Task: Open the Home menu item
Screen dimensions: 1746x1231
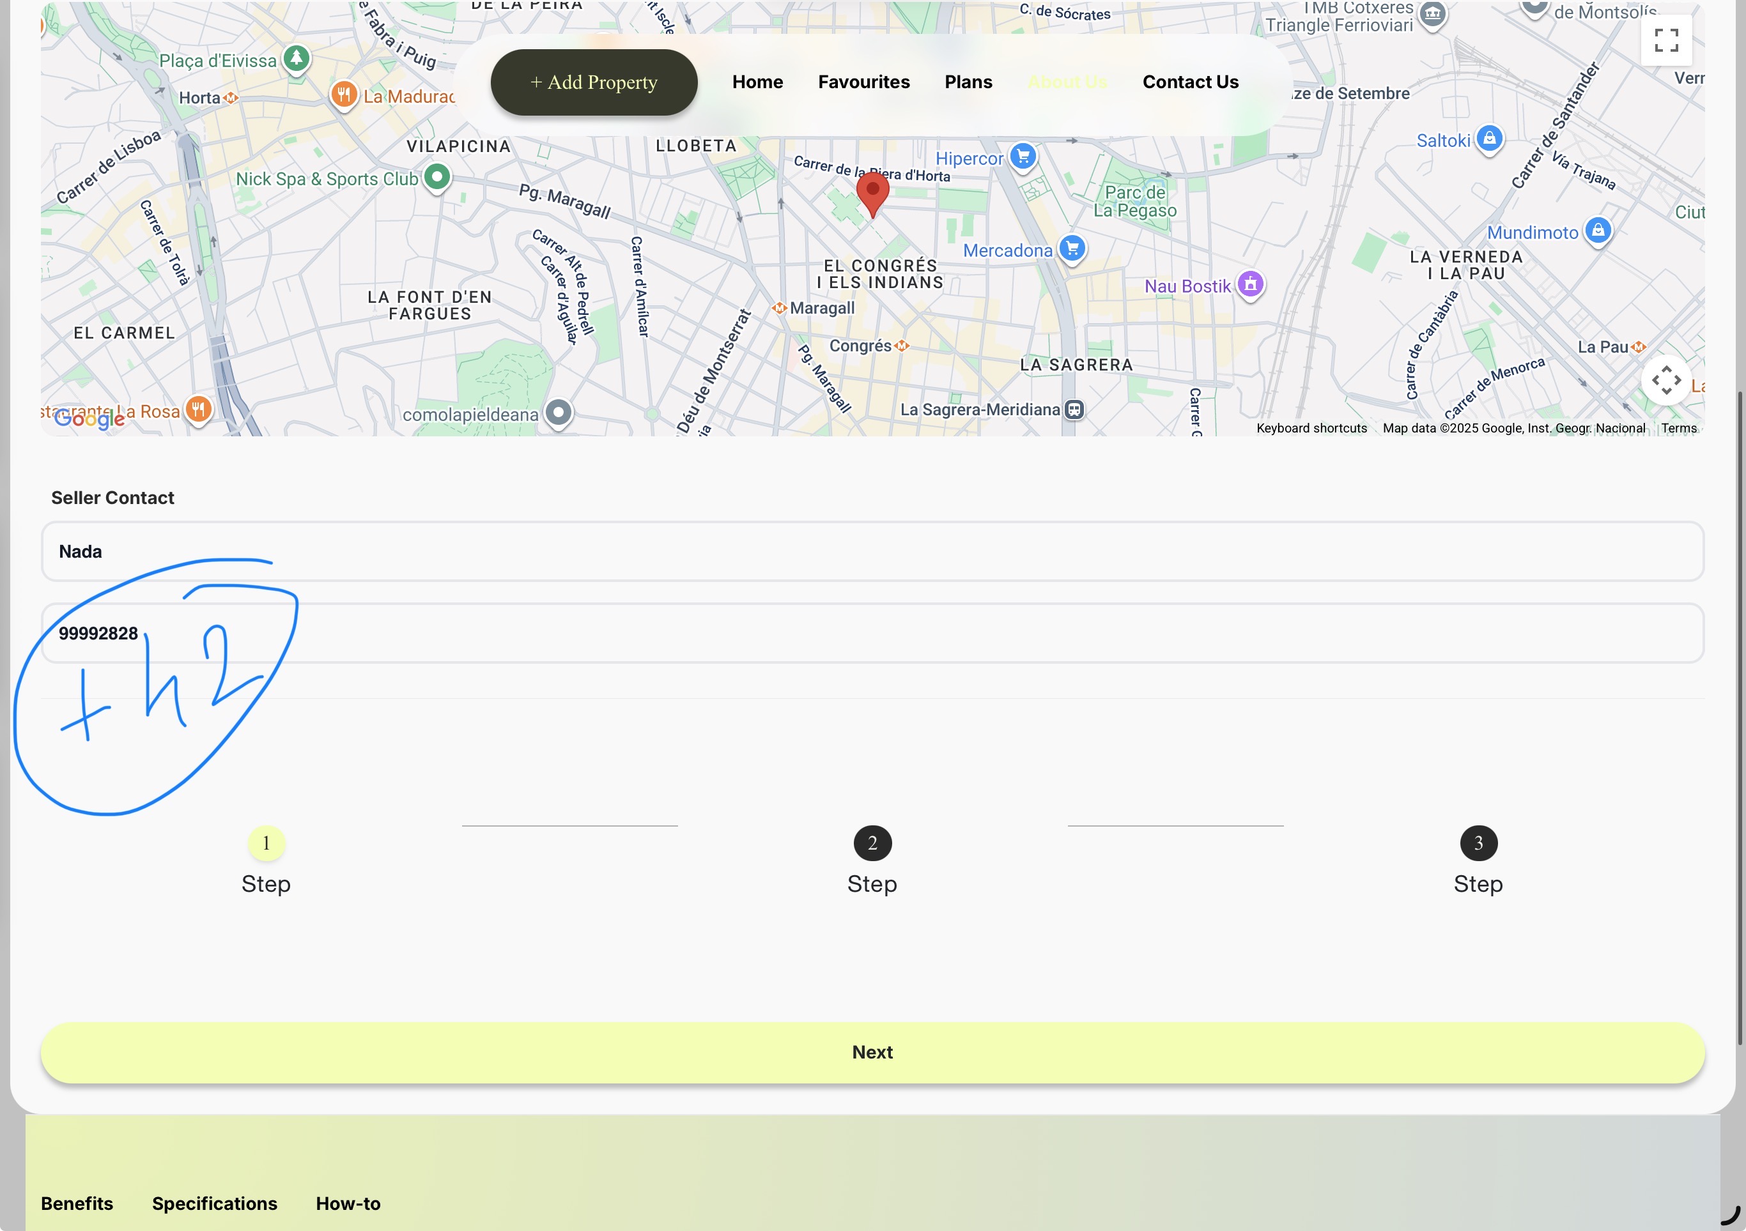Action: point(757,82)
